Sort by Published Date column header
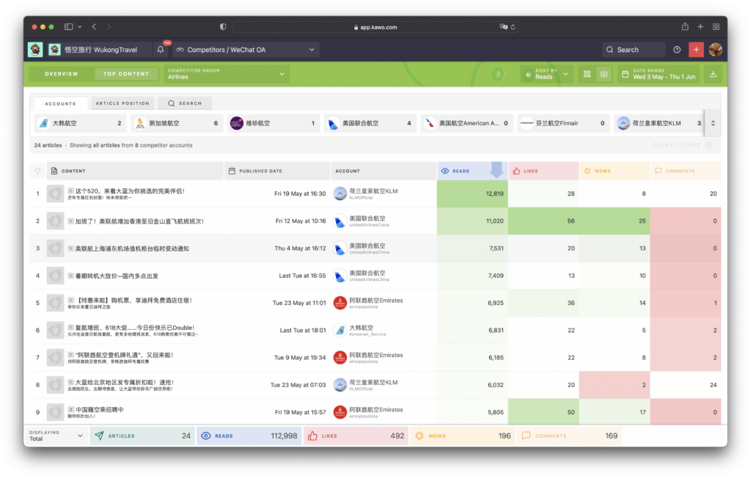 pos(276,171)
